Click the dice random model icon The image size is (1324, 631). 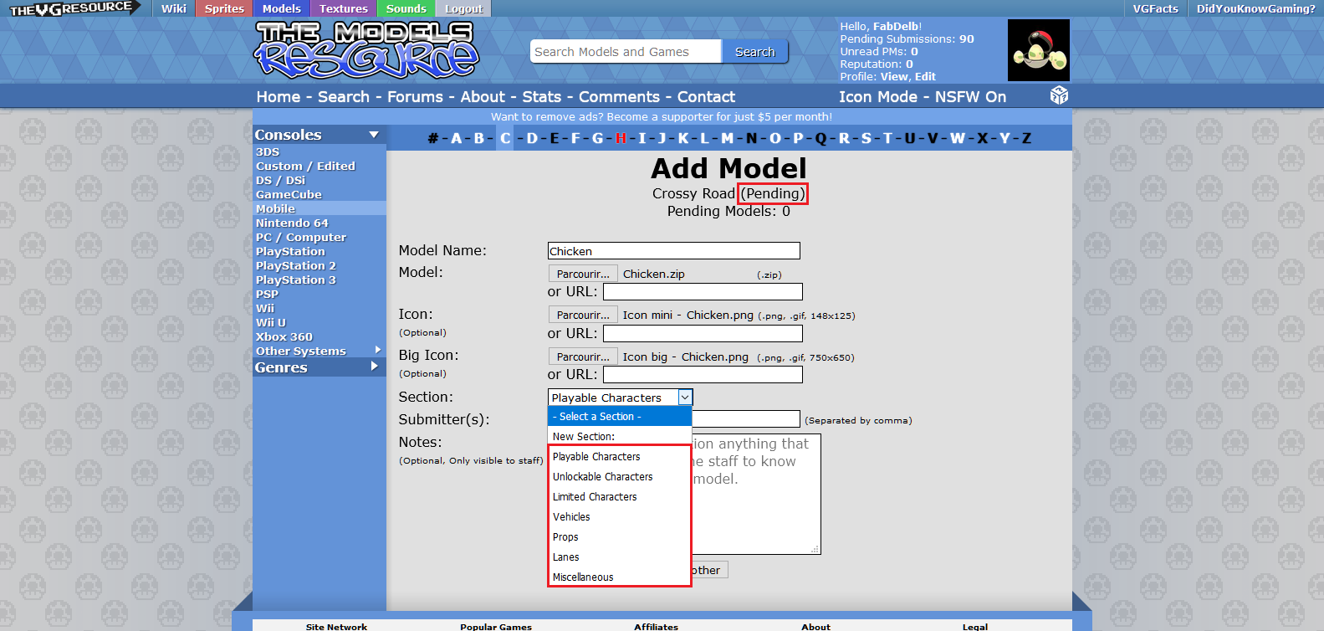[1059, 95]
